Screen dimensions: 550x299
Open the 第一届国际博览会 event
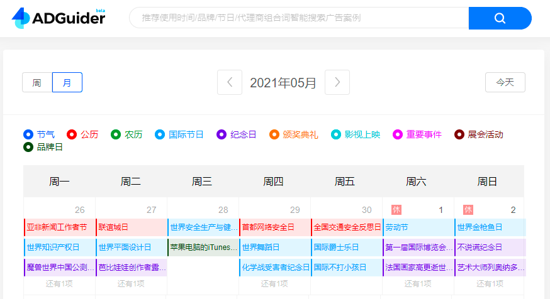[418, 247]
